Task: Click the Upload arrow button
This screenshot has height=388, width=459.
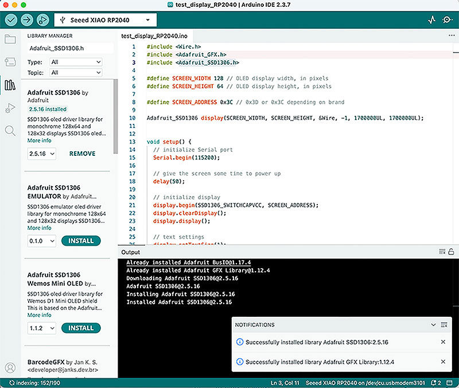Action: 27,20
